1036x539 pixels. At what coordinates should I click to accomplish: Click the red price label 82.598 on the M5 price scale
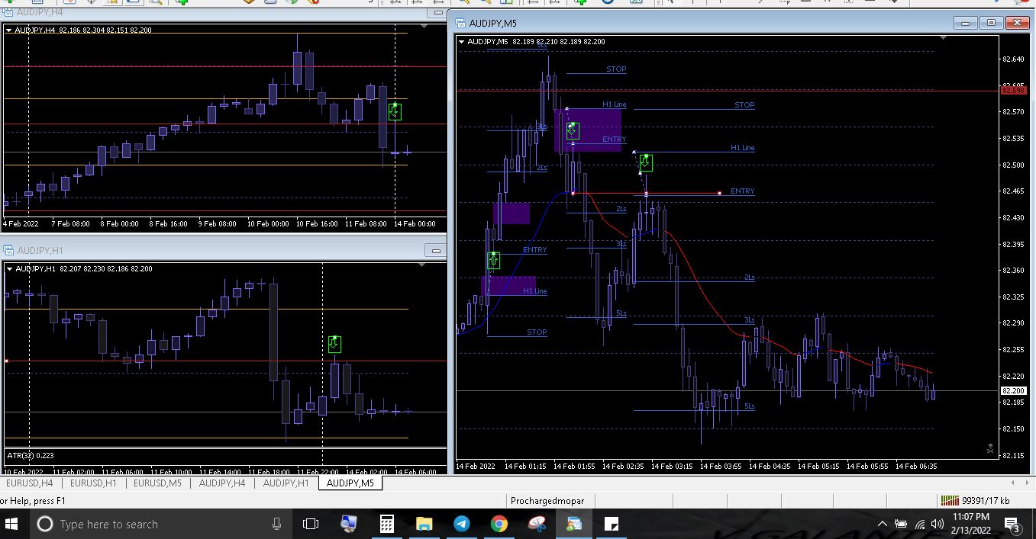[x=1013, y=90]
